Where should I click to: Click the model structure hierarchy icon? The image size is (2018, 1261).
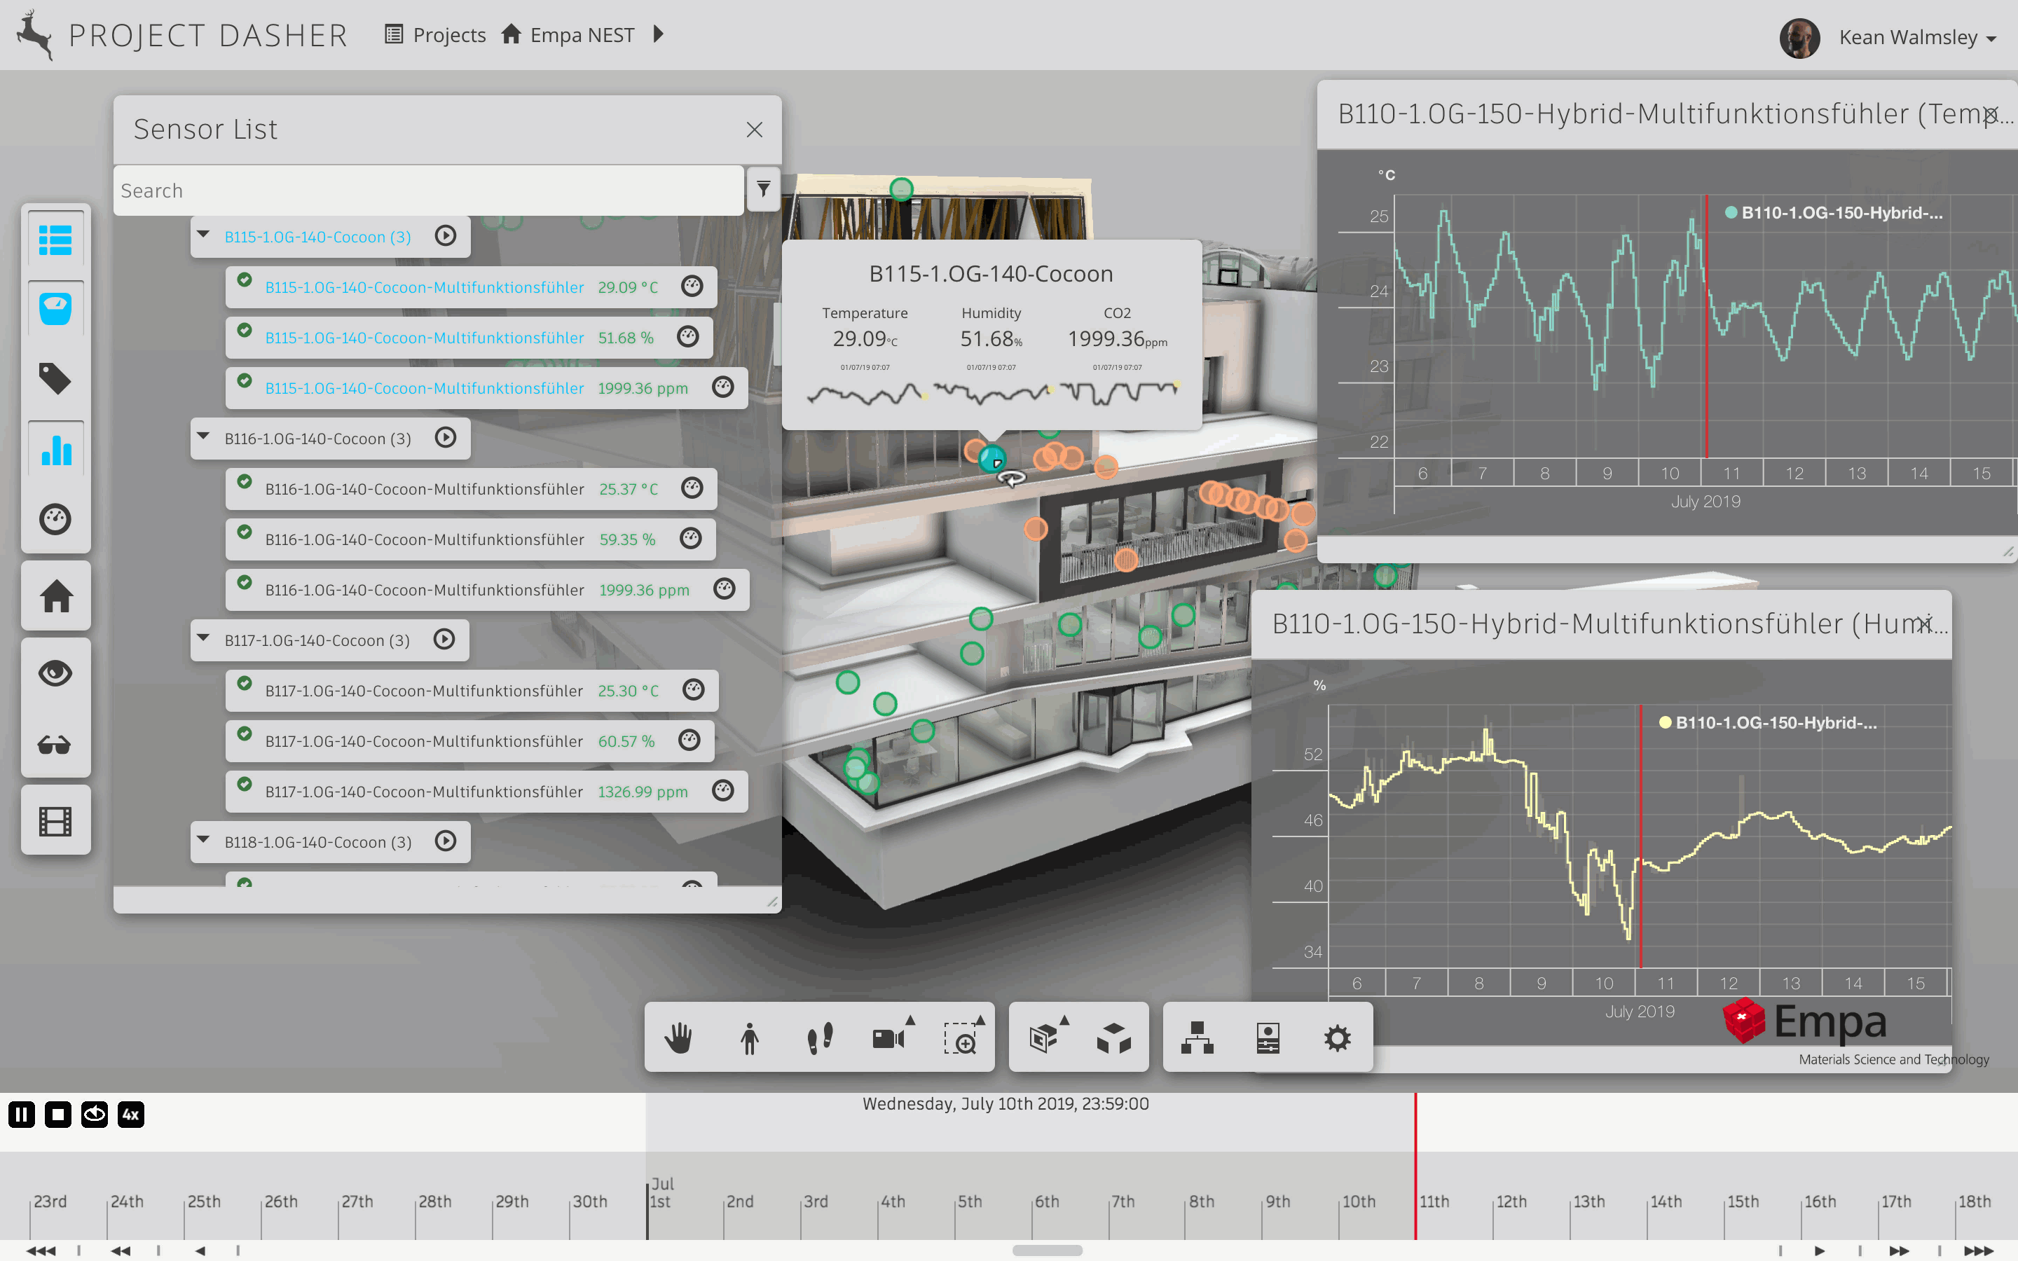pyautogui.click(x=1197, y=1038)
